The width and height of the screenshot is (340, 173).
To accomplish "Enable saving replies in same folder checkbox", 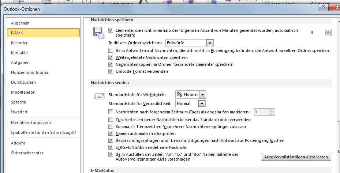I will point(111,50).
